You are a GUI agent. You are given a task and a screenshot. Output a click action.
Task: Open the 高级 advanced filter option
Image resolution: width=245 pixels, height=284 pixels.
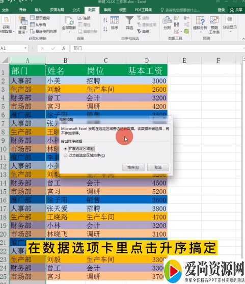[143, 31]
